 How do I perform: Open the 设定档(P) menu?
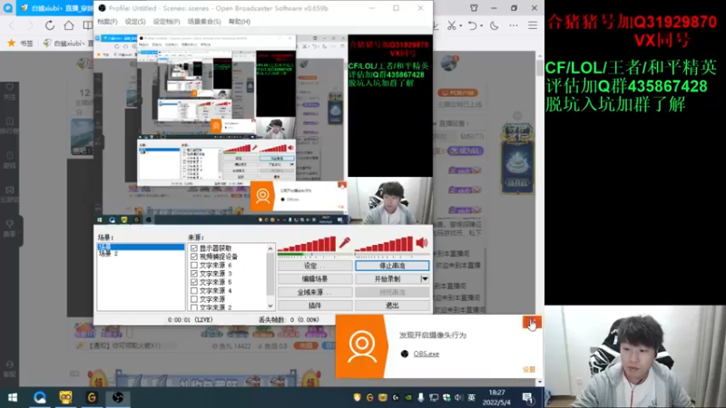[167, 21]
